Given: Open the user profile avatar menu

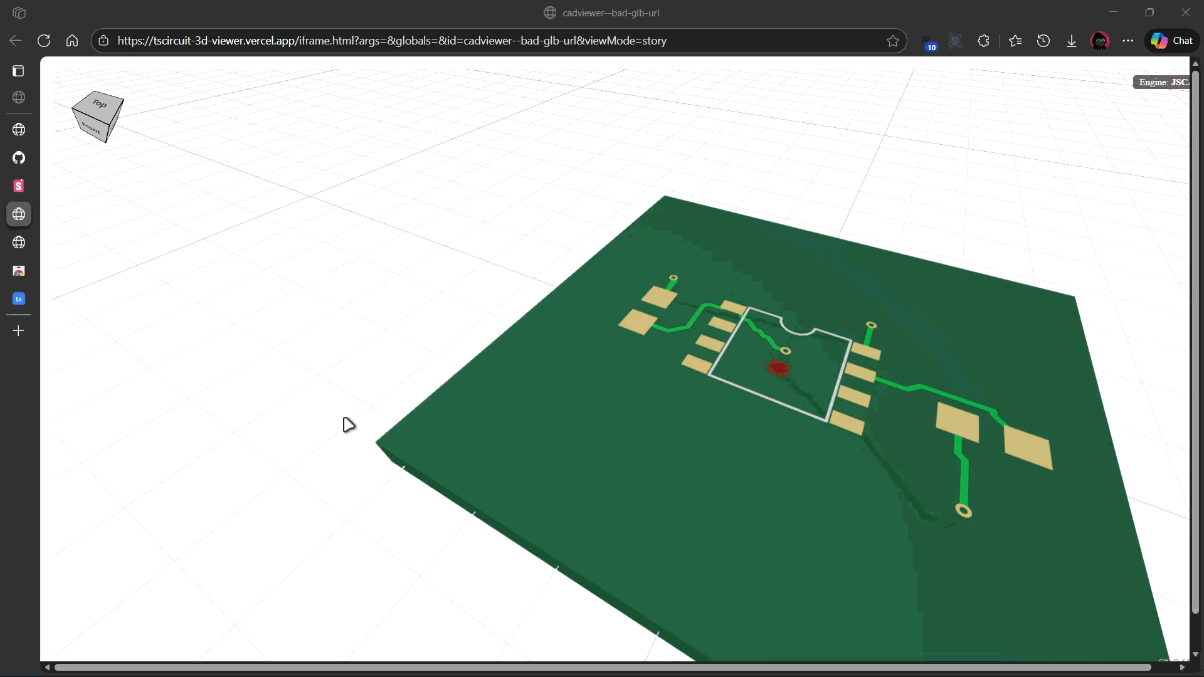Looking at the screenshot, I should click(x=1100, y=41).
